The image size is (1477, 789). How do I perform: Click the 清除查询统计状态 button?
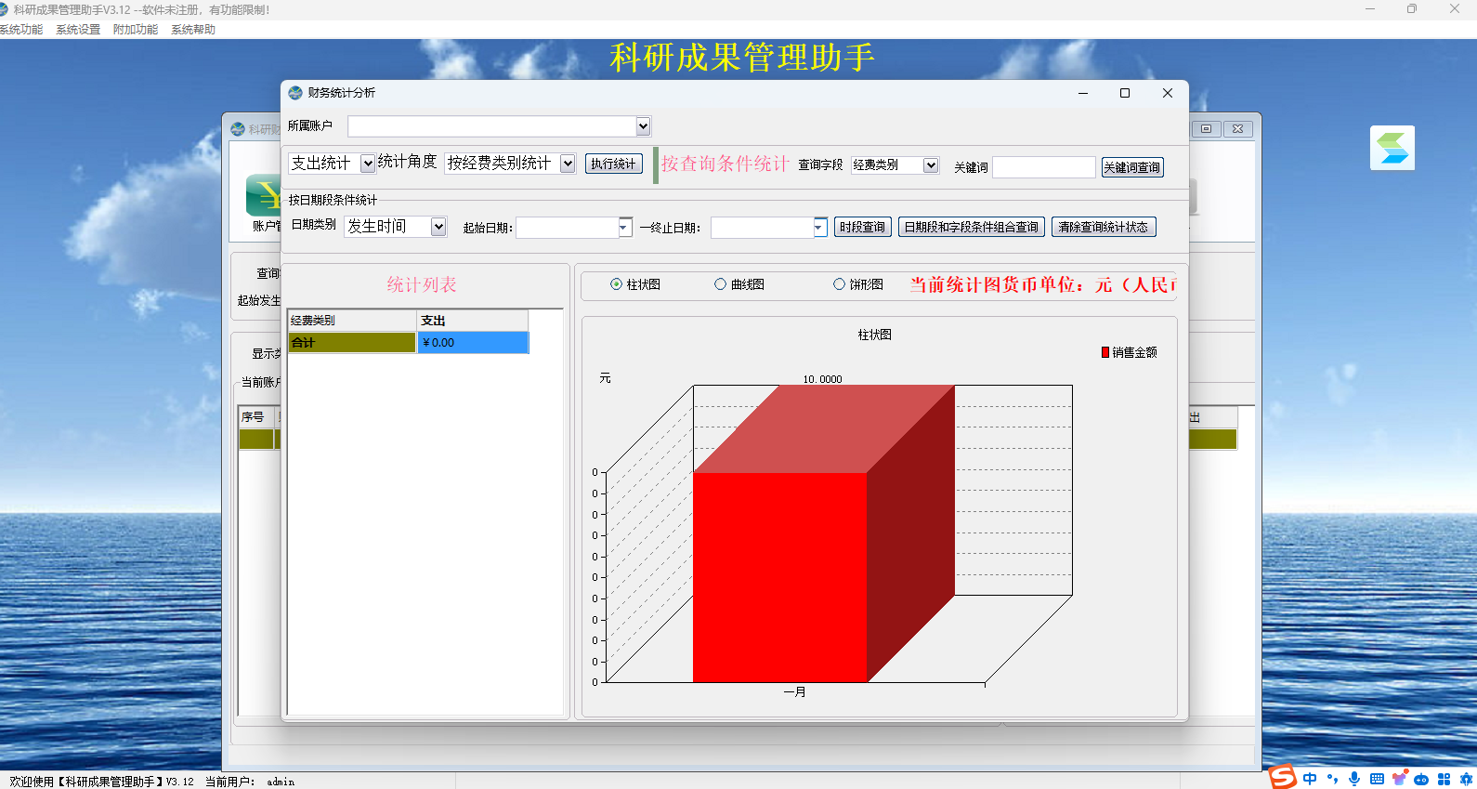[x=1104, y=227]
